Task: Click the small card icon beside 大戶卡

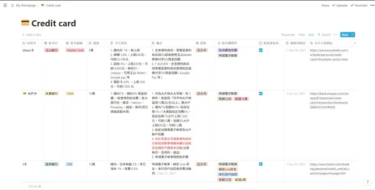Action: tap(24, 93)
